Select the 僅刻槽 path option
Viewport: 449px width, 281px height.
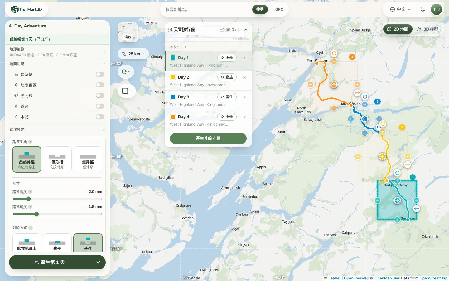(x=57, y=160)
